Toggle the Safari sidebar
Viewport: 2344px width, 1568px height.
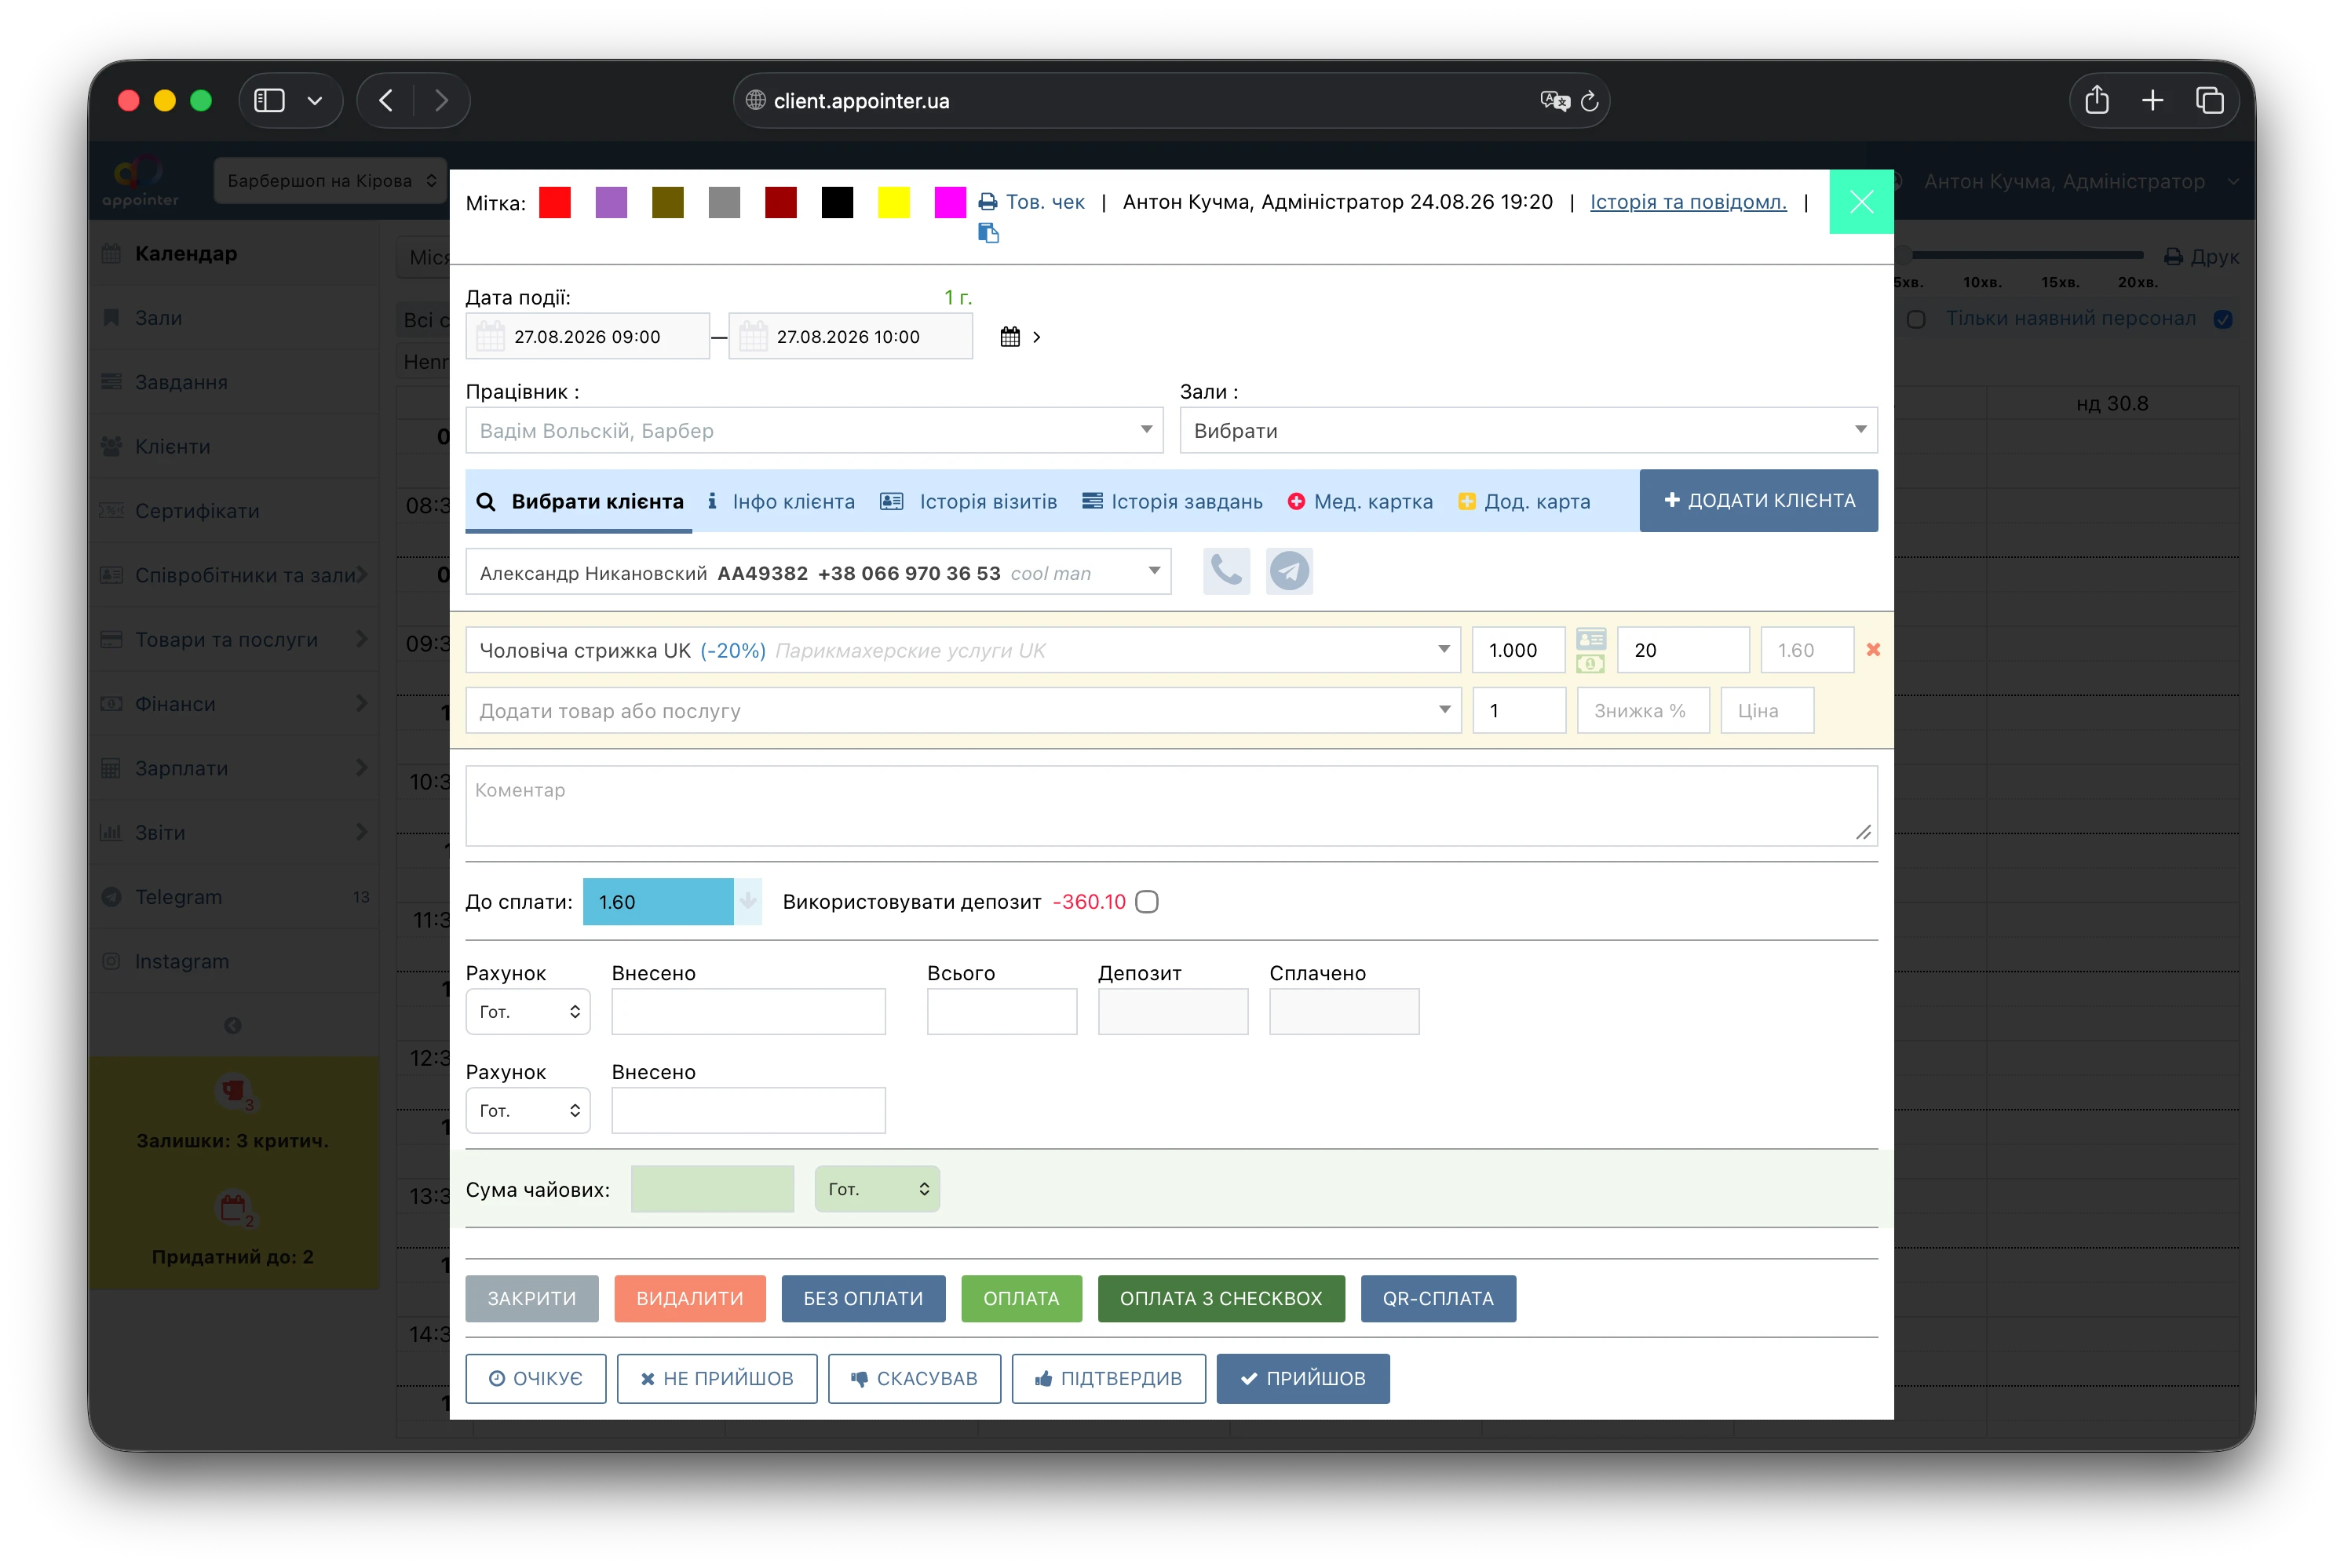pos(270,100)
